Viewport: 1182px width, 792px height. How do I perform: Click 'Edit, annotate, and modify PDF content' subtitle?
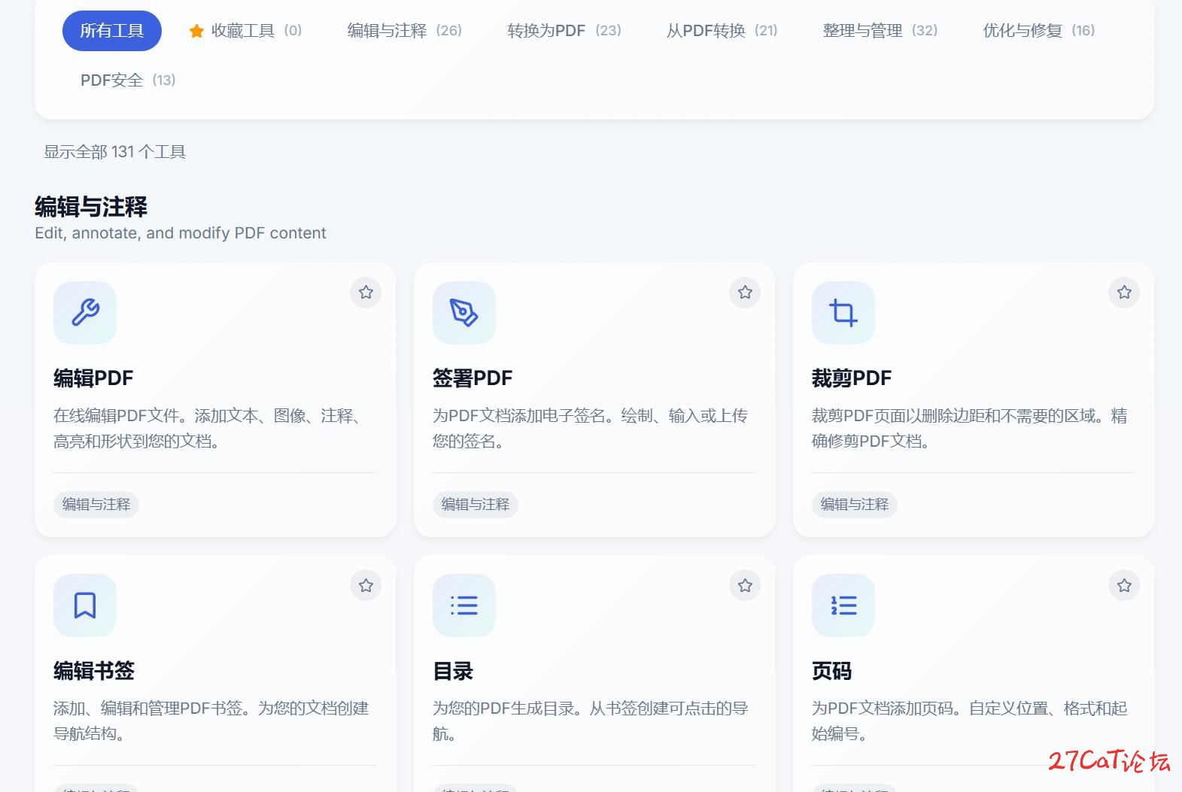pos(181,233)
